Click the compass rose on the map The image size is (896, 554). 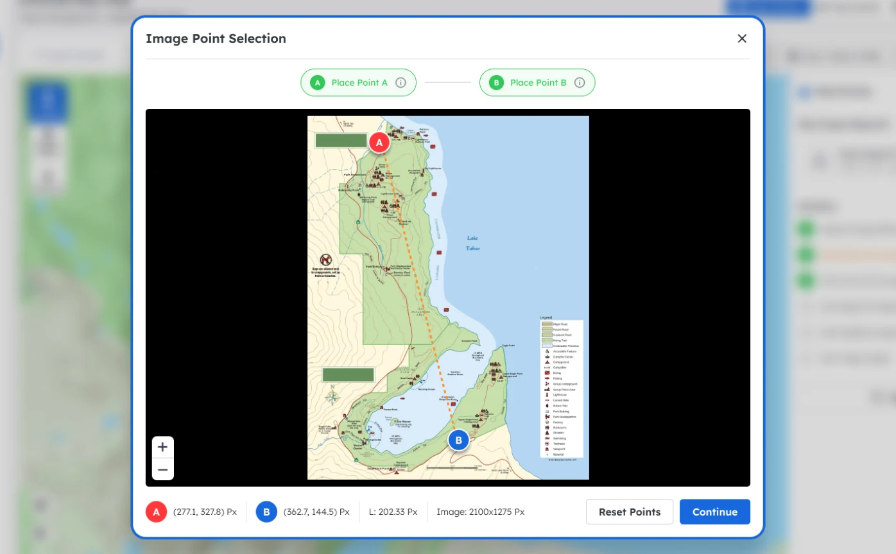pyautogui.click(x=332, y=396)
